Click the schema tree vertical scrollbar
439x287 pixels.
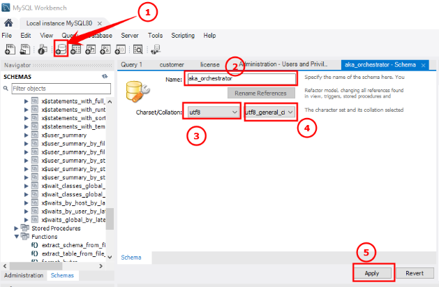click(110, 219)
